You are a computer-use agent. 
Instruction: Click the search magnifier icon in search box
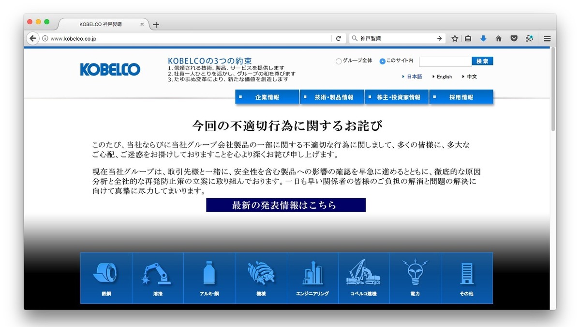[355, 38]
